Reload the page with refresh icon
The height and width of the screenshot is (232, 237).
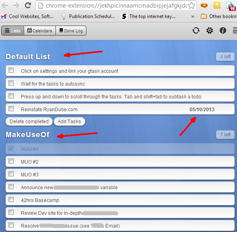click(x=28, y=6)
